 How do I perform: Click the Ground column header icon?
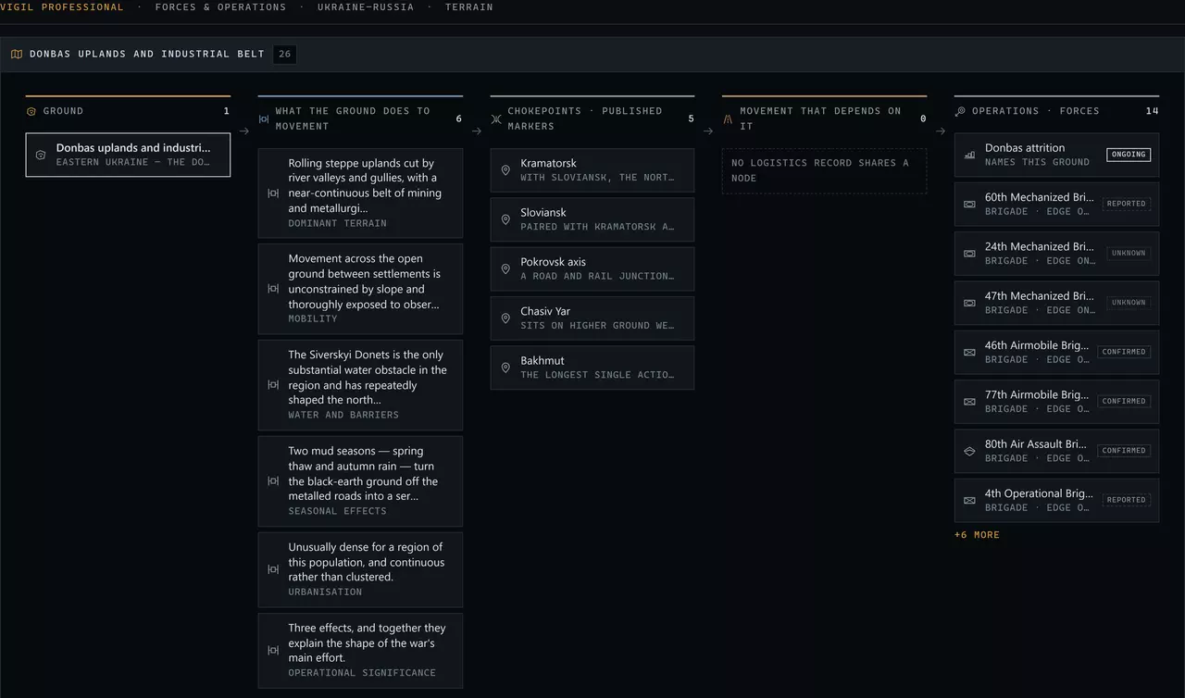click(x=31, y=111)
